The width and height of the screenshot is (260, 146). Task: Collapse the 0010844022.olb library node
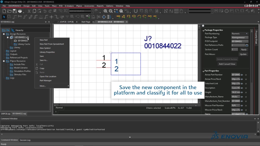(8, 37)
